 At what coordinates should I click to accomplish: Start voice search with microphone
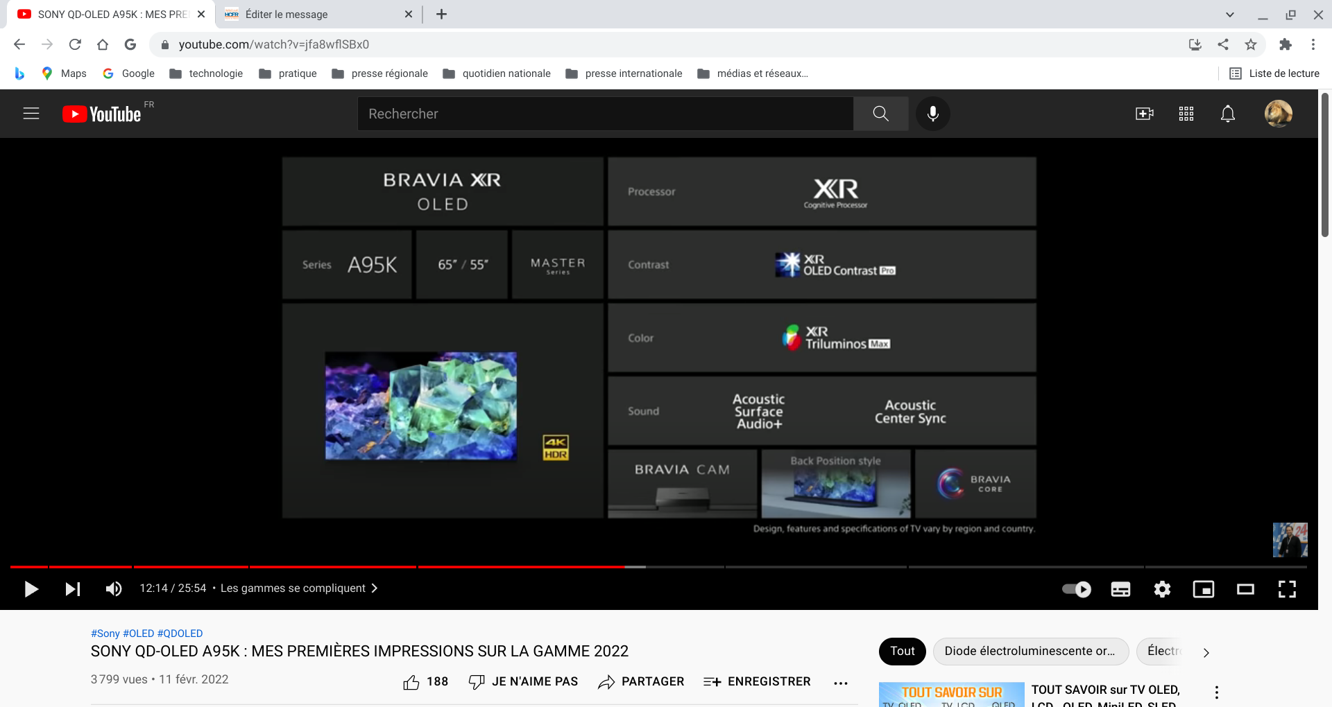933,114
